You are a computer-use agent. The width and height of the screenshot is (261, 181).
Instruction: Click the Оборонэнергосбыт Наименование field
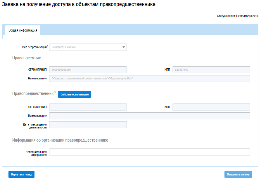point(149,79)
